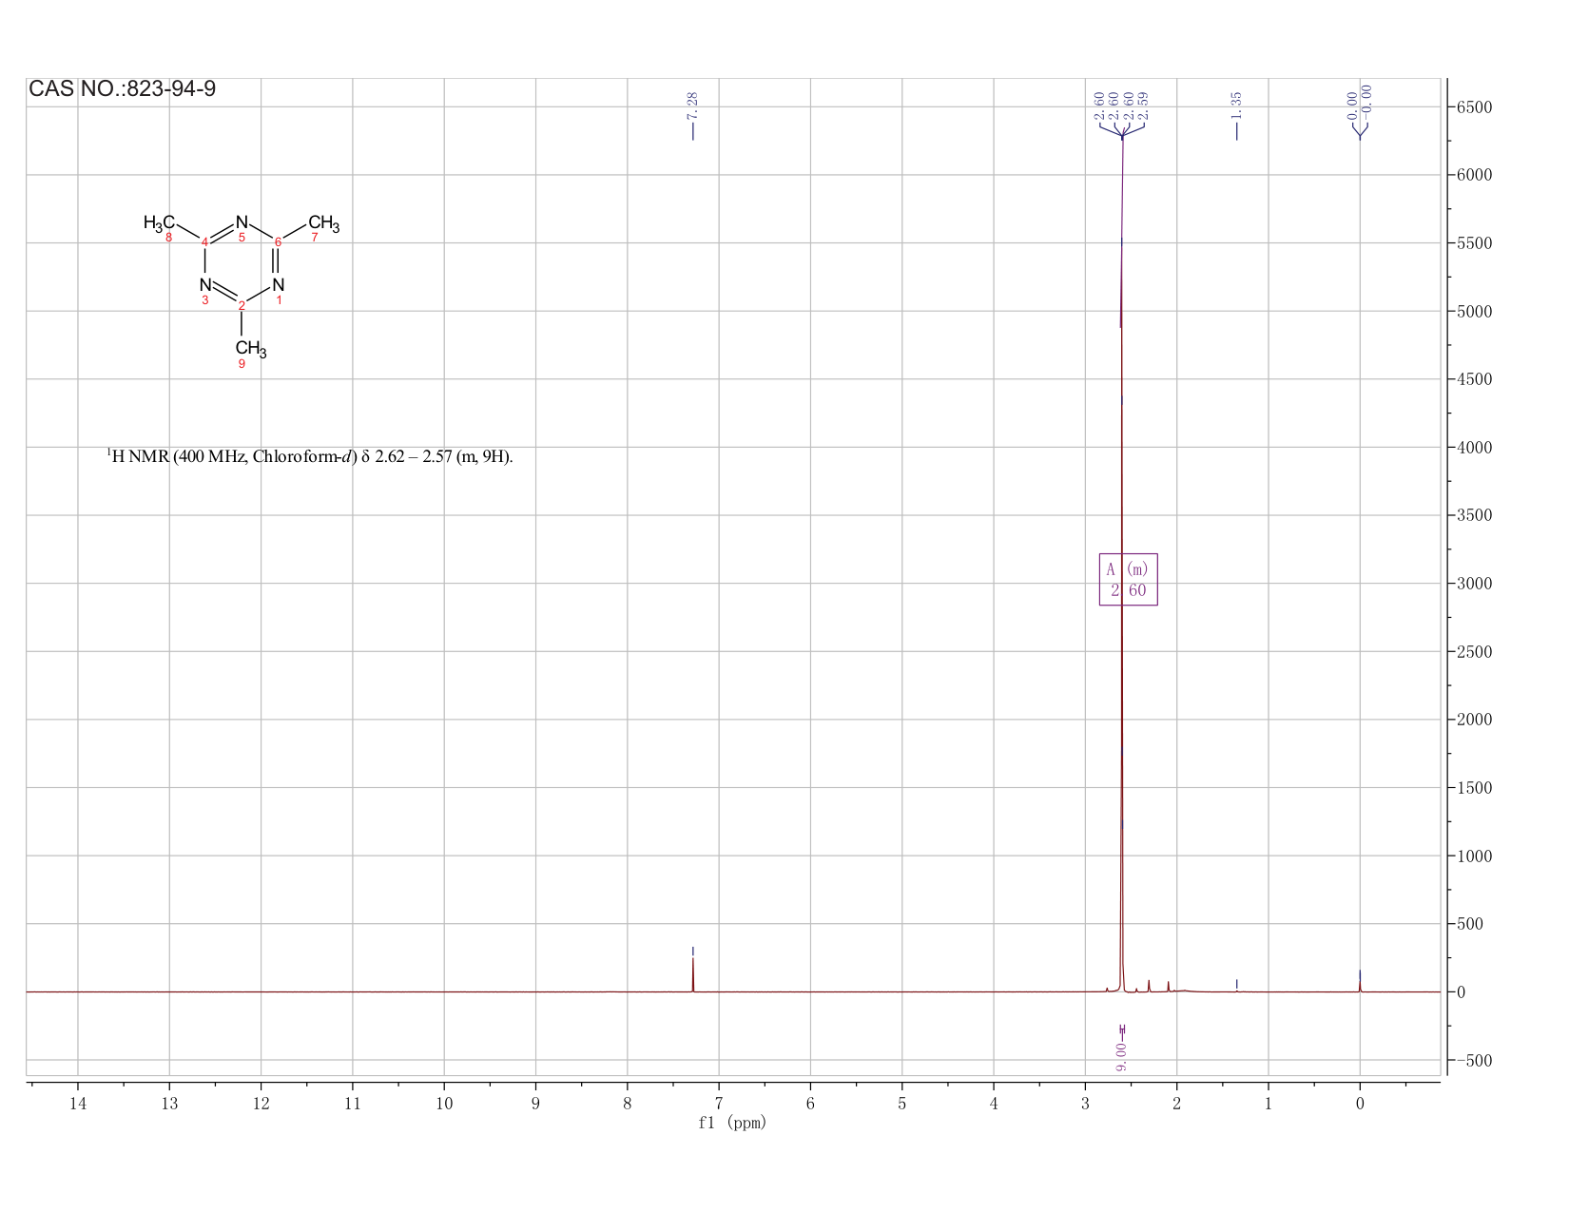Image resolution: width=1569 pixels, height=1212 pixels.
Task: Click the H3C group numbered 8
Action: (159, 223)
